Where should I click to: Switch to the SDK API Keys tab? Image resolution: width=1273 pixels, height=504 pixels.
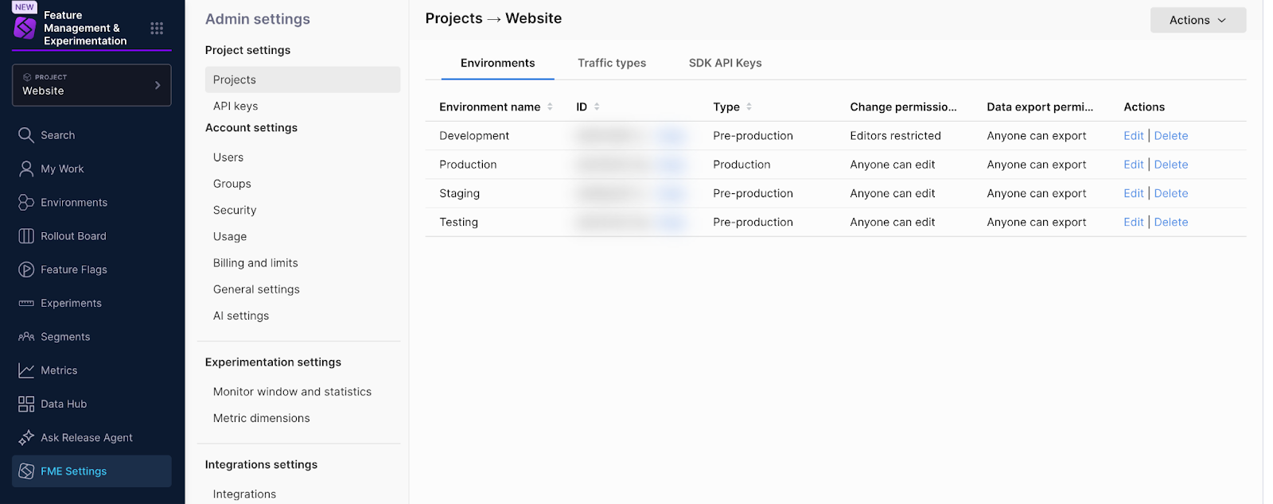tap(725, 63)
